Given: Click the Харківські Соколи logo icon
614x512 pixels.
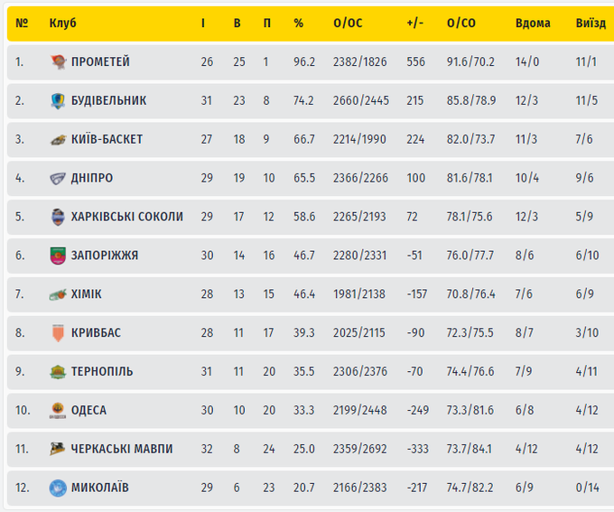Looking at the screenshot, I should pyautogui.click(x=58, y=217).
